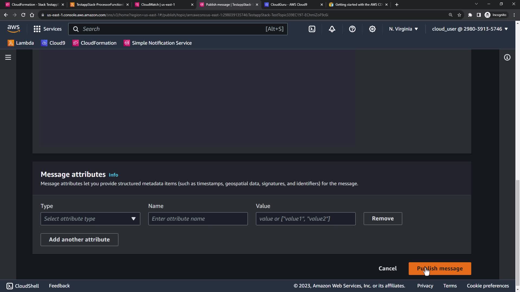The image size is (520, 292).
Task: Open Simple Notification Service shortcut
Action: [x=158, y=43]
